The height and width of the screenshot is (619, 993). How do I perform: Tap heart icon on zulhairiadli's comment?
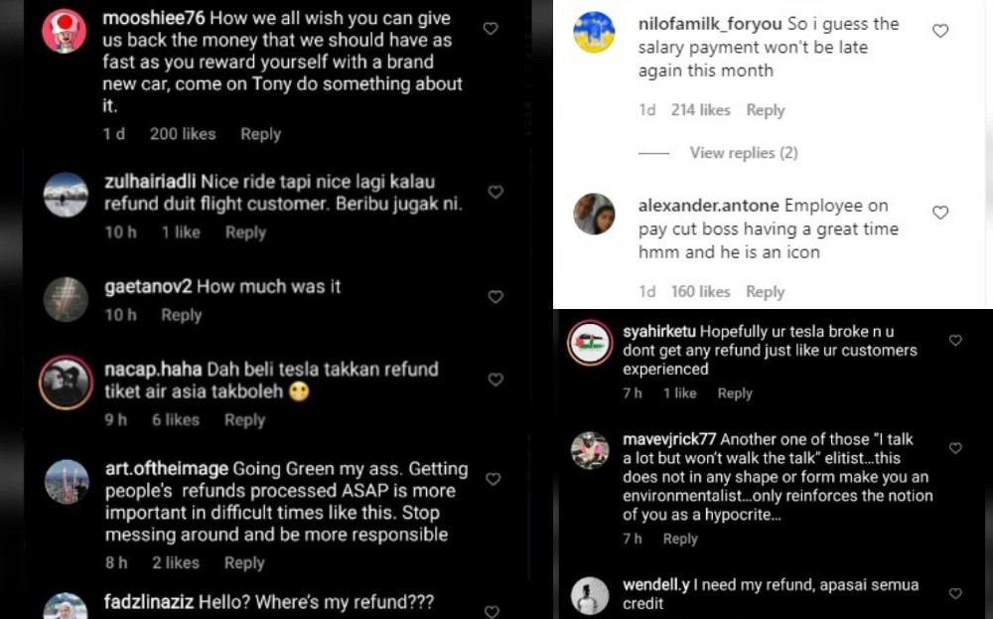pyautogui.click(x=496, y=192)
